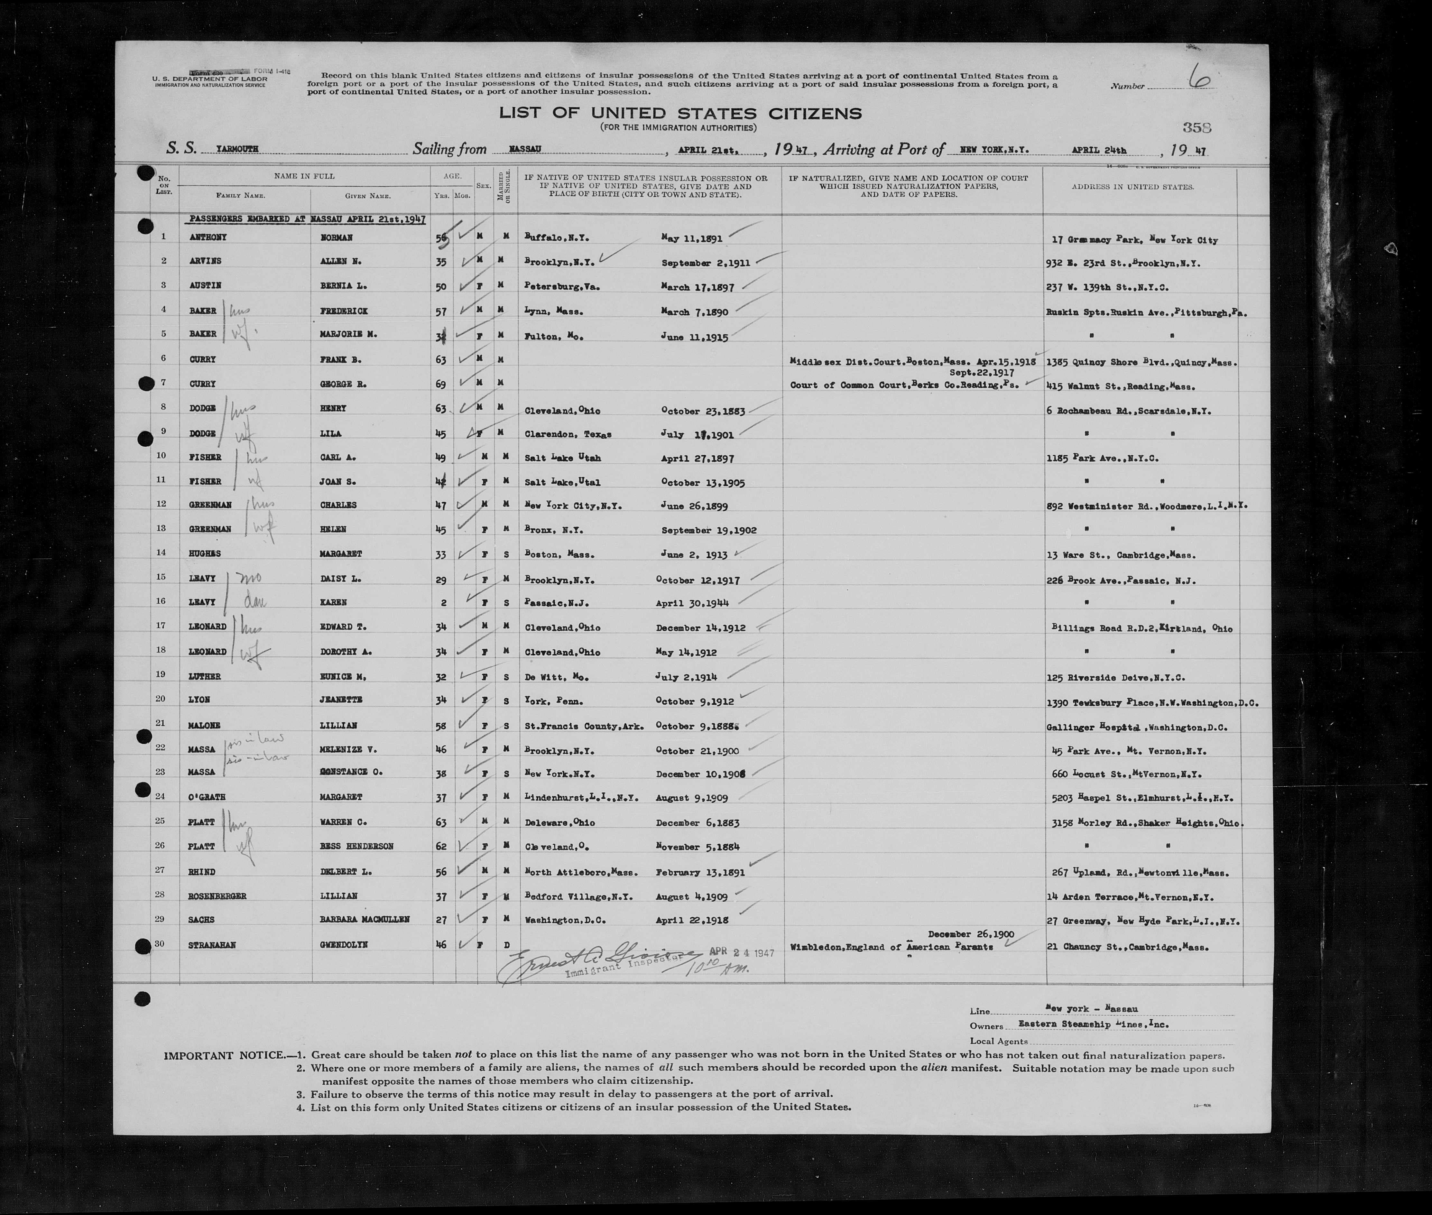Click the given name 'WARREN C.'
This screenshot has height=1215, width=1432.
click(x=342, y=822)
